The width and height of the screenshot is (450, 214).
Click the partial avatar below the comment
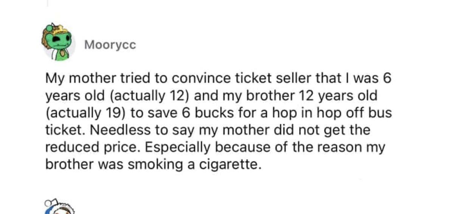pos(60,207)
